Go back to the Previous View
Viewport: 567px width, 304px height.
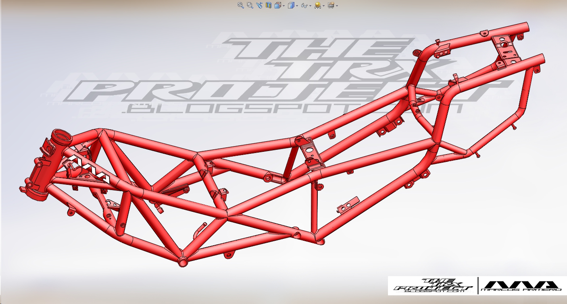coord(259,5)
